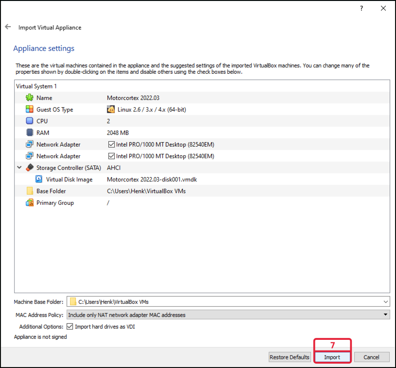Uncheck the first Intel PRO/1000 network adapter checkbox
Image resolution: width=396 pixels, height=368 pixels.
pyautogui.click(x=111, y=144)
